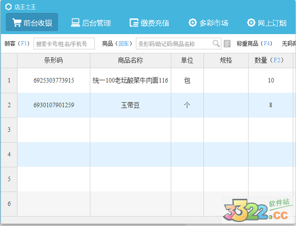Click the gear icon for 多彩市场
The image size is (296, 226).
point(192,23)
